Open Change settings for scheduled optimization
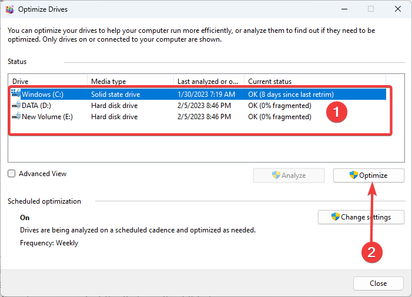Viewport: 412px width, 297px height. tap(361, 217)
